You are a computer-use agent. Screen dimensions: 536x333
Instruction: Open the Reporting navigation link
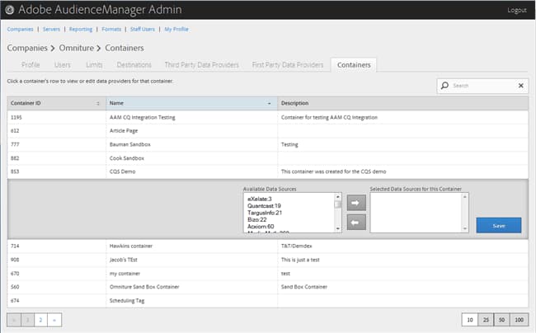tap(81, 29)
